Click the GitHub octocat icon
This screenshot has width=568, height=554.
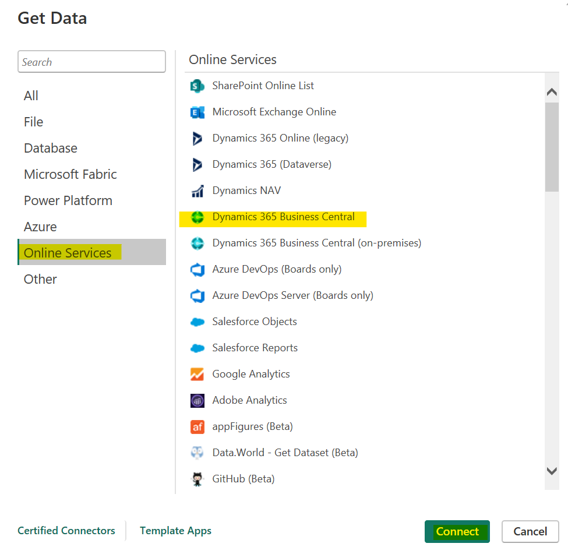[x=197, y=479]
